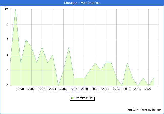Click the green Matrimonios legend swatch
The height and width of the screenshot is (114, 164).
72,98
